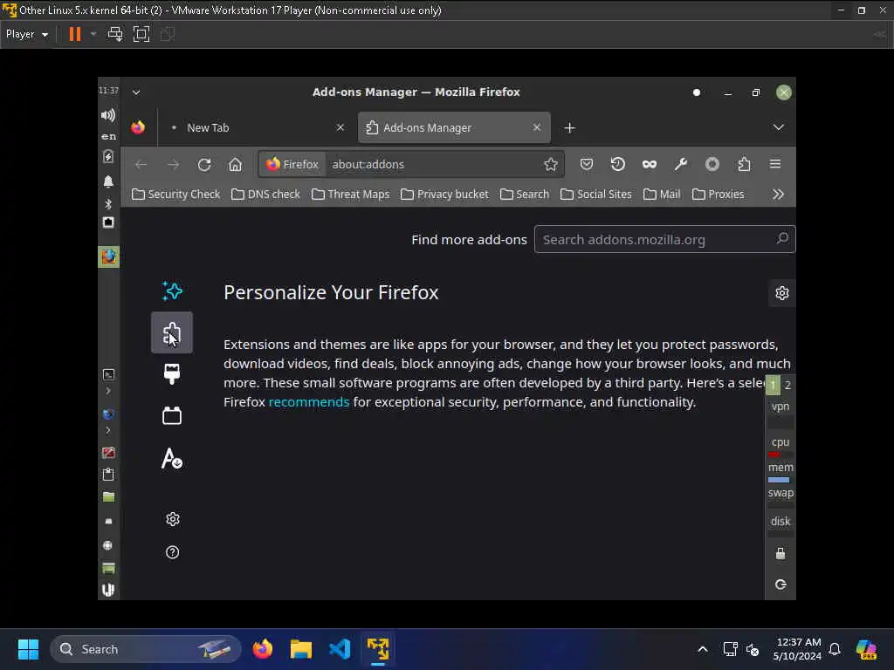
Task: Expand window menu chevron beside title
Action: click(135, 92)
